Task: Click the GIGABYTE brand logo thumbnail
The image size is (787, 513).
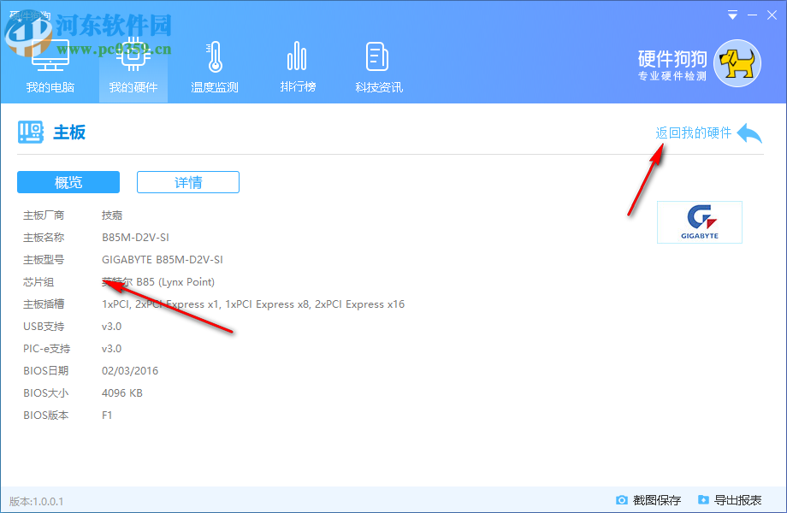Action: (x=699, y=221)
